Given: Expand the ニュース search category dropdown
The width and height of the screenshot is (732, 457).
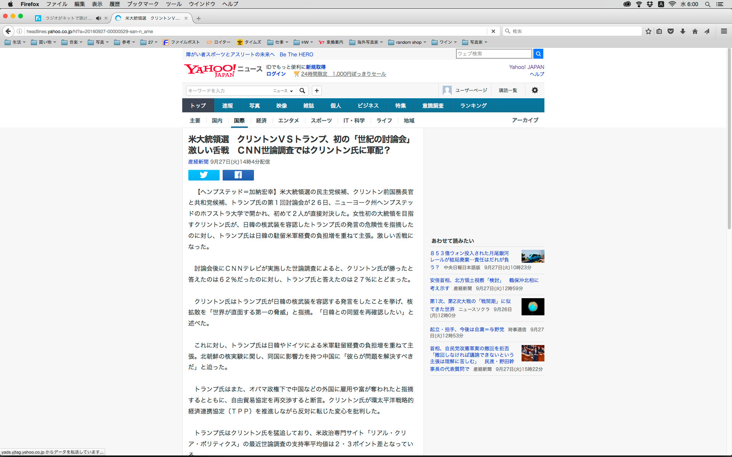Looking at the screenshot, I should click(283, 91).
